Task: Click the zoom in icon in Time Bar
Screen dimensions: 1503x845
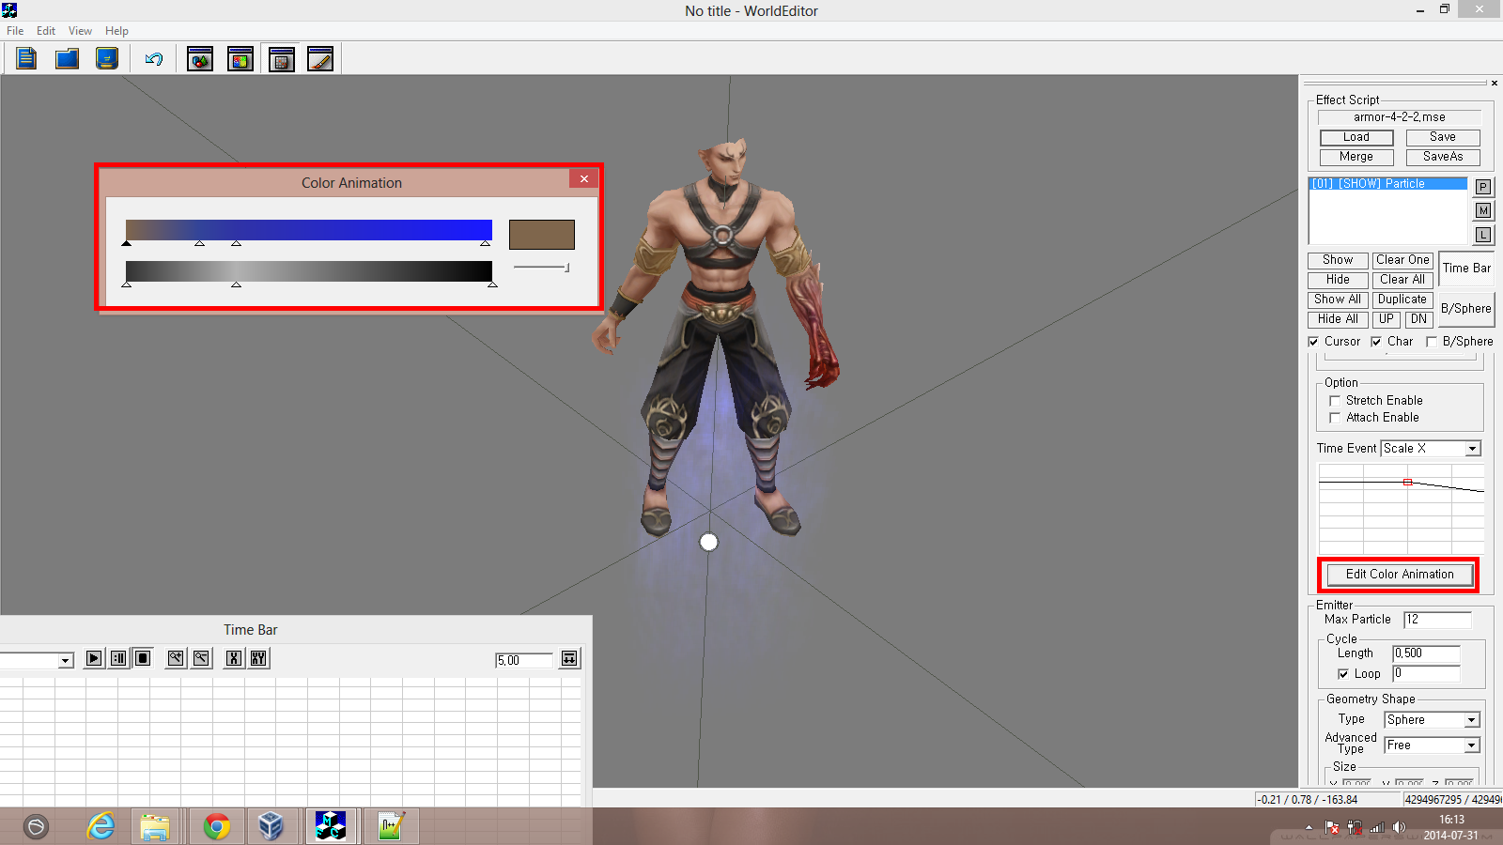Action: (x=176, y=658)
